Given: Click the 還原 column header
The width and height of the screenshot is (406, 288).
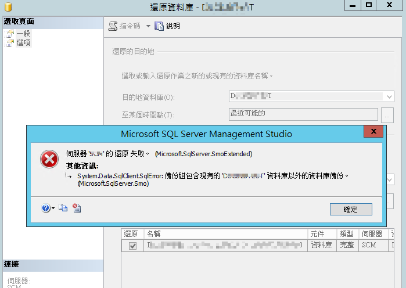Looking at the screenshot, I should 132,234.
